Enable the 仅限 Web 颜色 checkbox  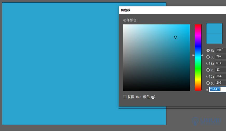[125, 97]
